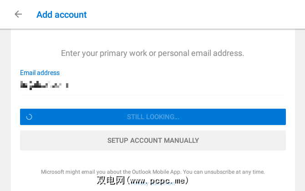Focus the Email address input field
The image size is (305, 191).
coord(152,85)
